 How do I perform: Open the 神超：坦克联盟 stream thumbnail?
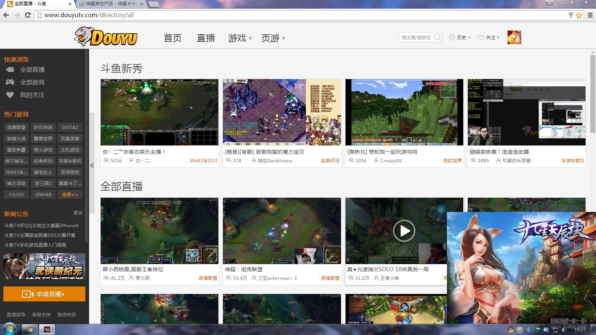282,231
